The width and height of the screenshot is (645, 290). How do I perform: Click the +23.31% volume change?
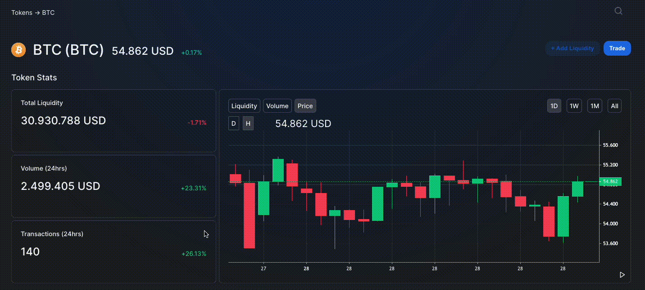194,188
